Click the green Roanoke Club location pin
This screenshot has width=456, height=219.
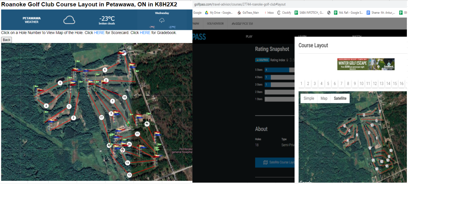coord(128,124)
